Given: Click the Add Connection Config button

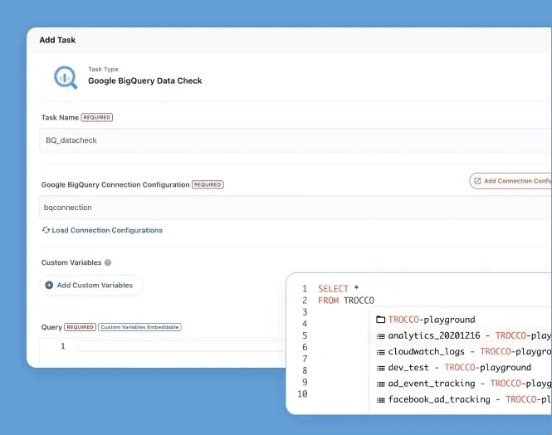Looking at the screenshot, I should tap(510, 181).
